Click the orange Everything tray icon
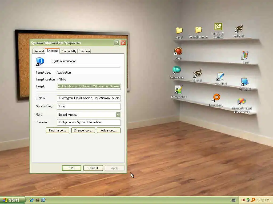The height and width of the screenshot is (204, 273). 253,200
